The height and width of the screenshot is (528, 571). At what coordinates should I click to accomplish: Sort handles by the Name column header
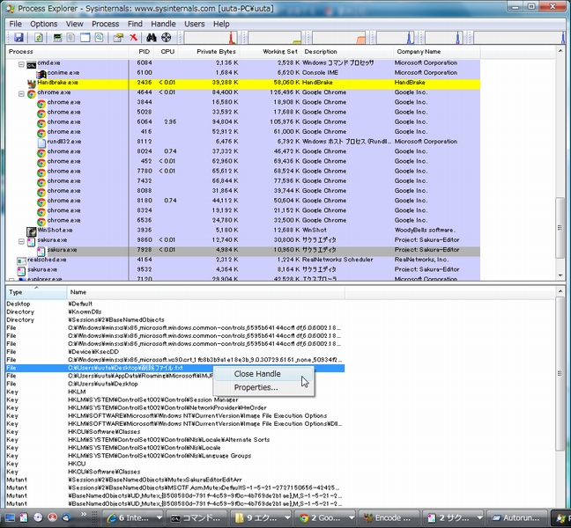(205, 292)
